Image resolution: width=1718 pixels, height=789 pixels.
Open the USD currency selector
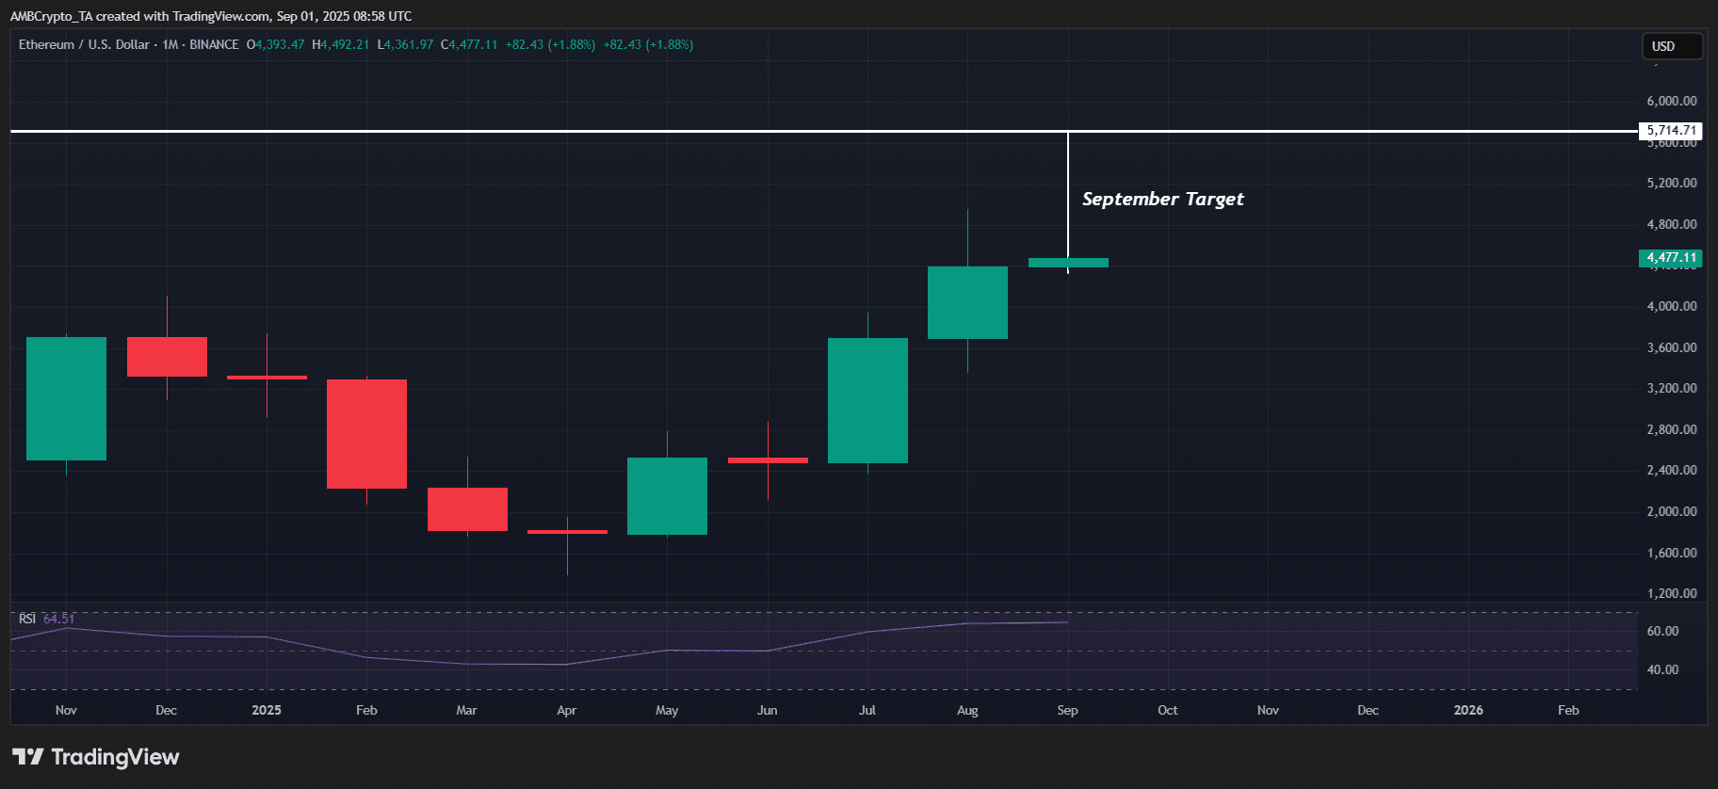tap(1672, 46)
